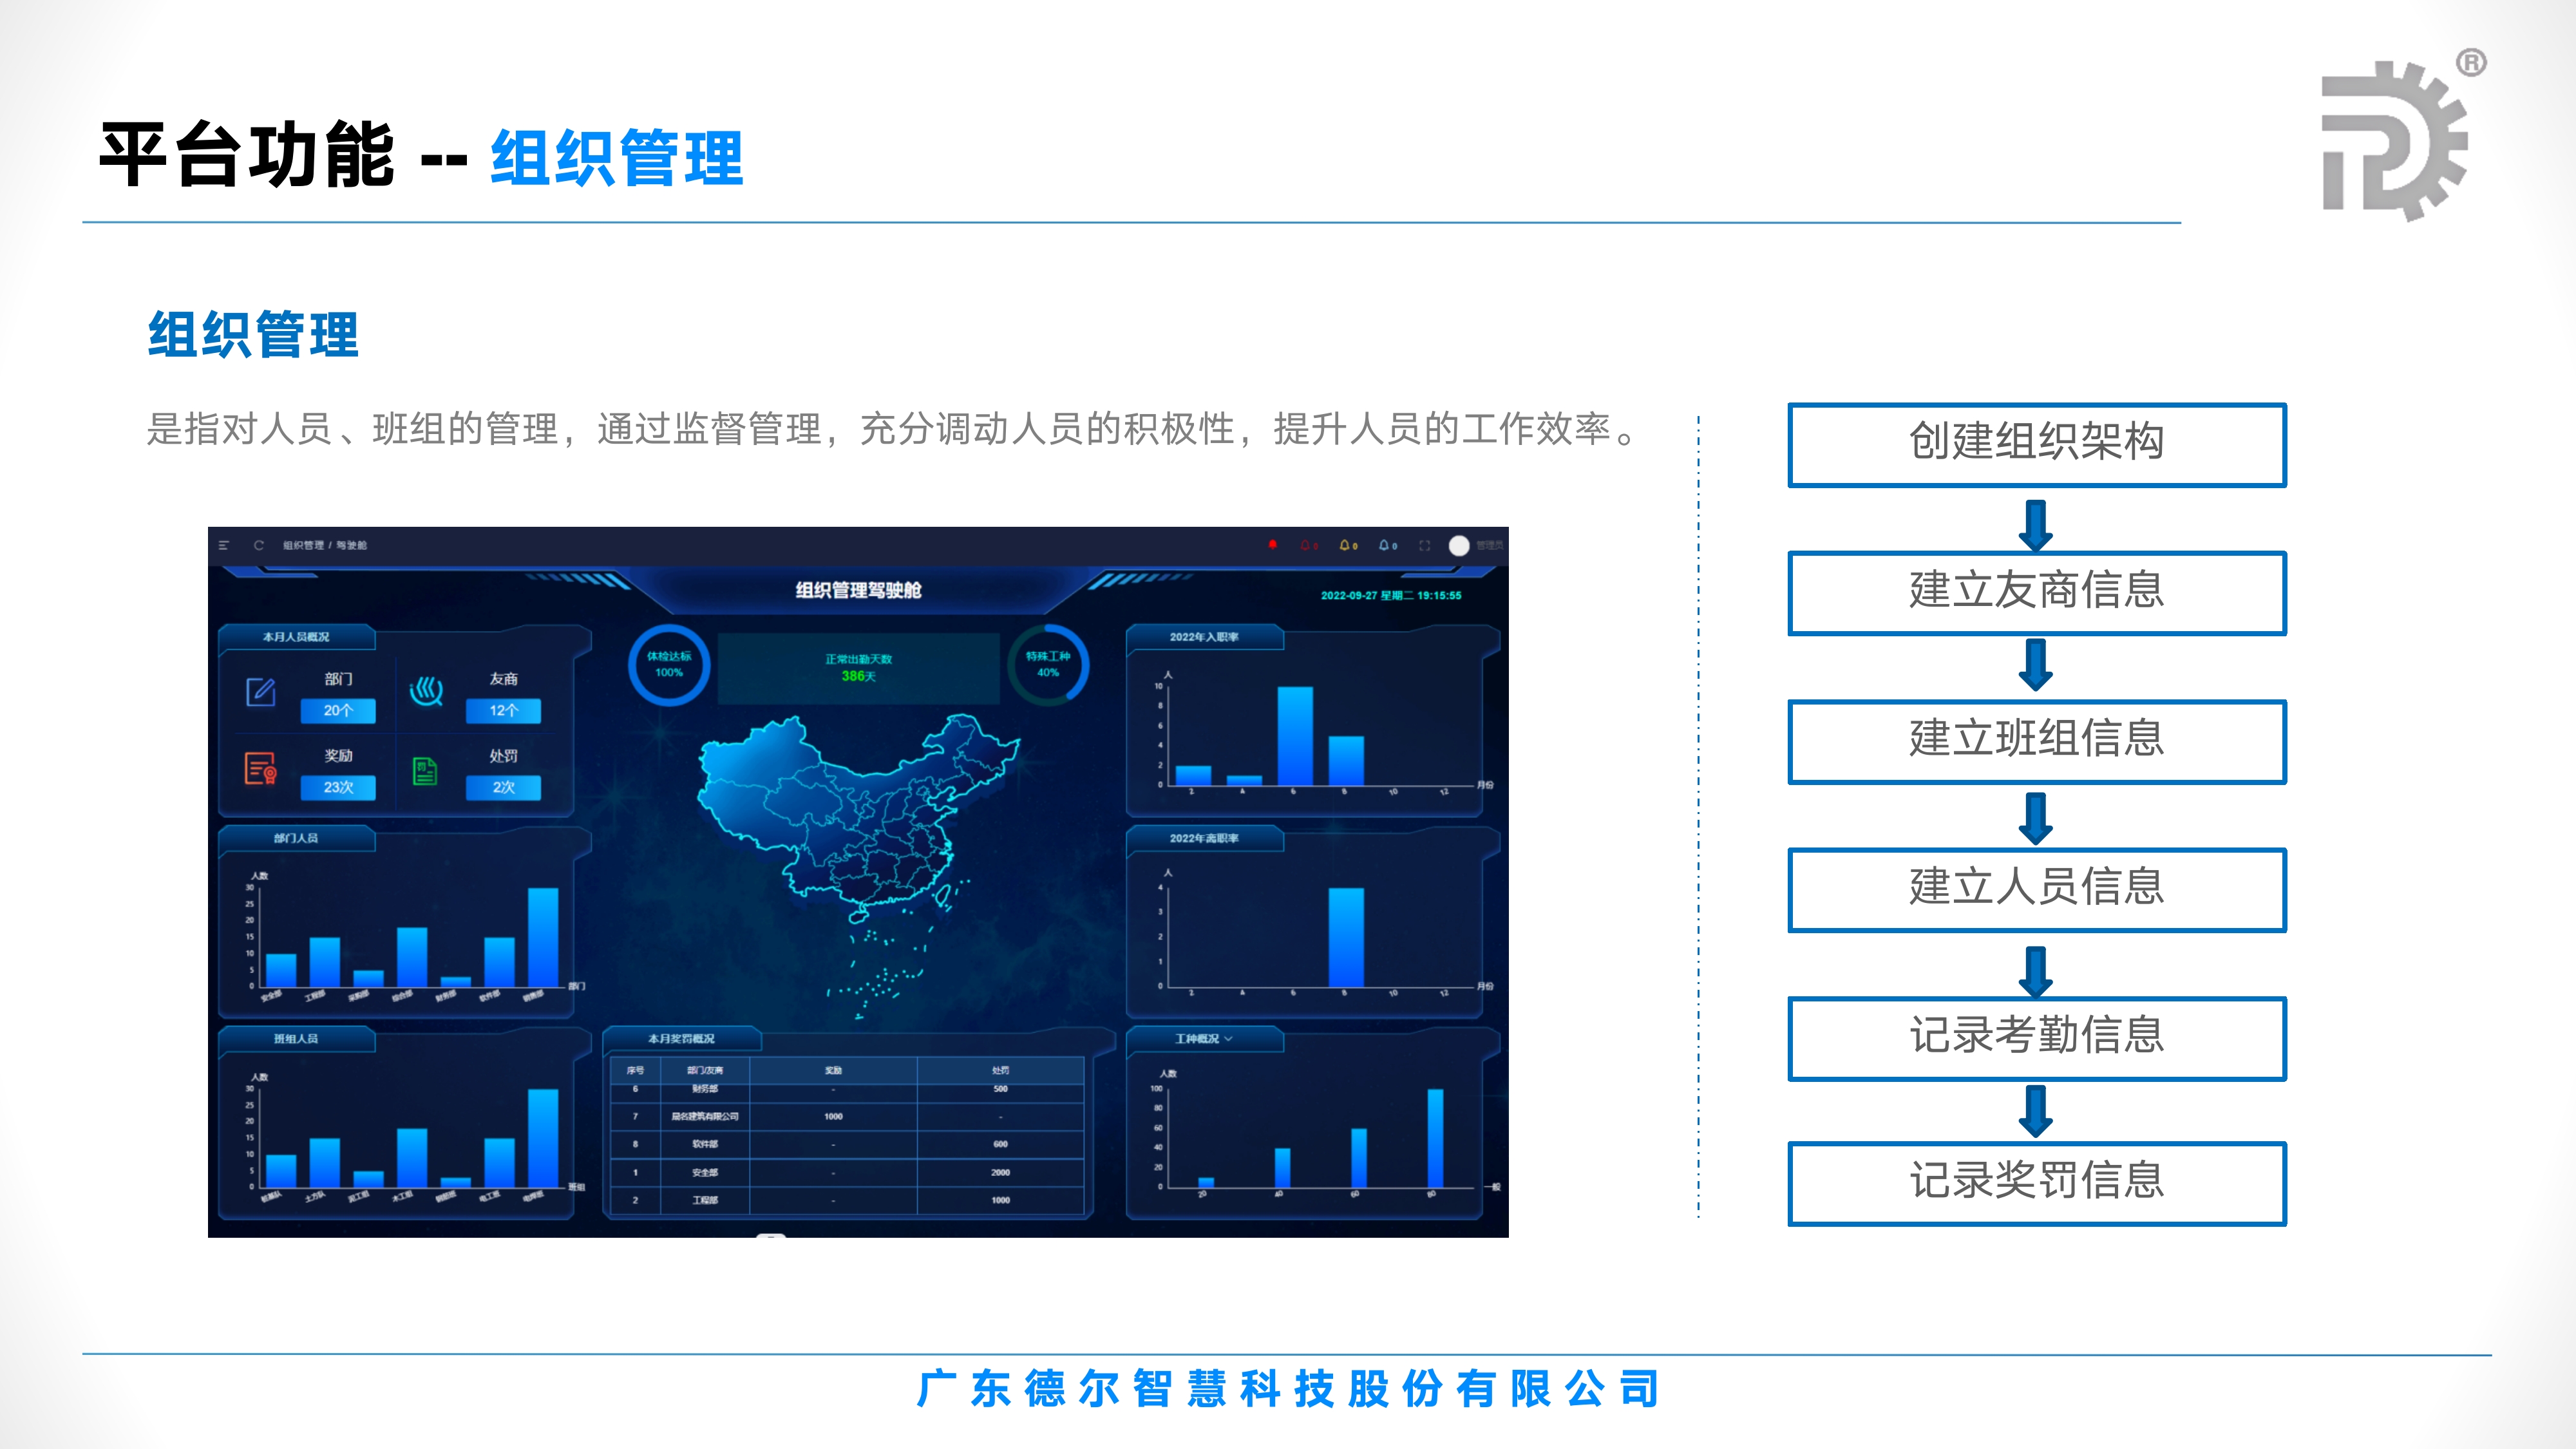The width and height of the screenshot is (2576, 1449).
Task: Click the 软件部 table row cell
Action: click(x=705, y=1144)
